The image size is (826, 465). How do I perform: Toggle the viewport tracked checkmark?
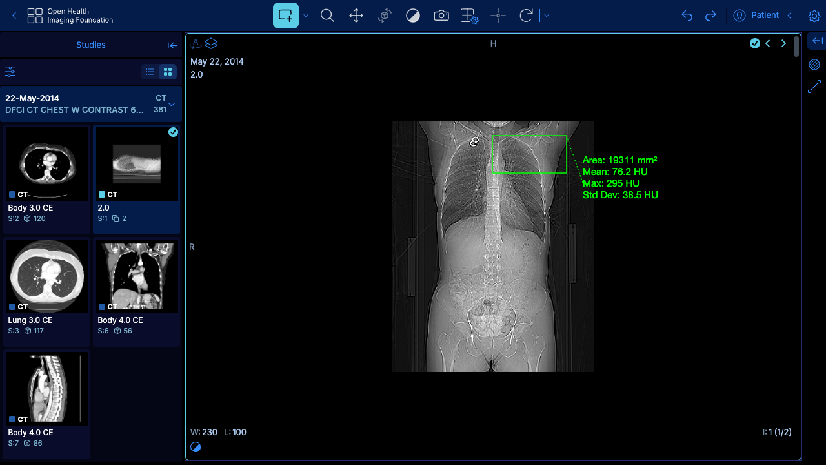754,43
